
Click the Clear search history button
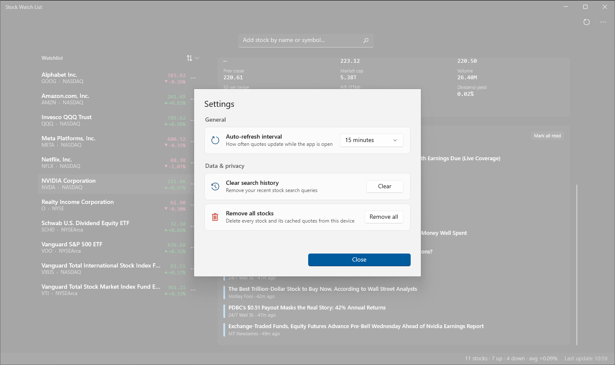coord(384,187)
